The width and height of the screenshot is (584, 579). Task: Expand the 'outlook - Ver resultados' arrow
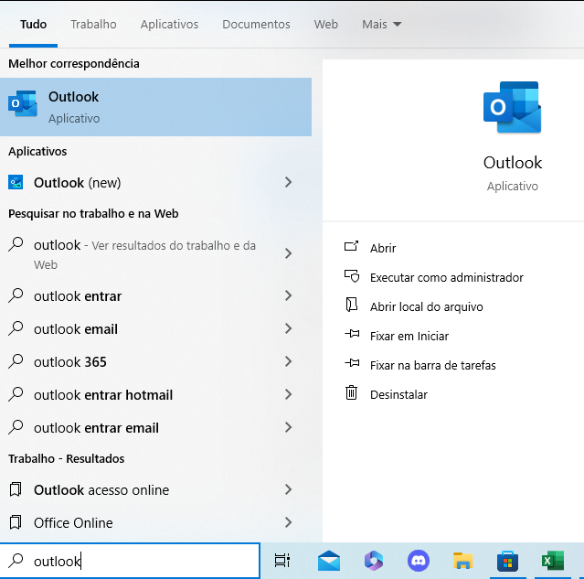[288, 253]
